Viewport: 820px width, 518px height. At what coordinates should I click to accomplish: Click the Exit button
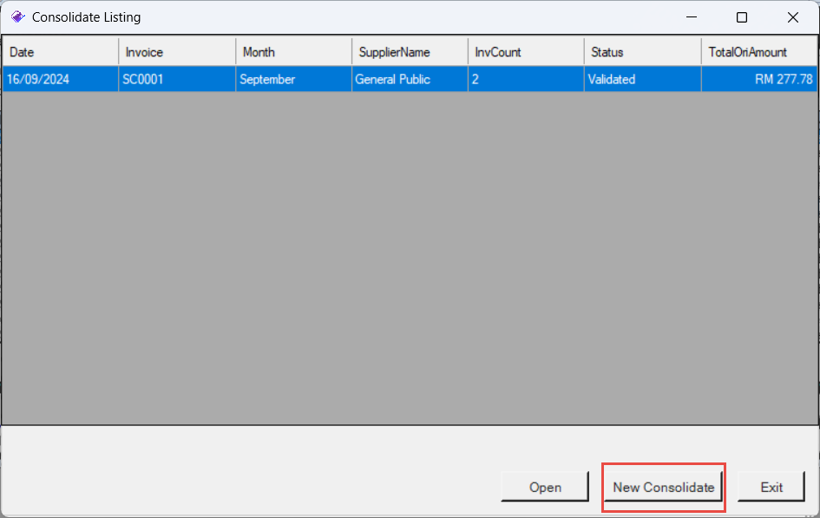[x=771, y=487]
